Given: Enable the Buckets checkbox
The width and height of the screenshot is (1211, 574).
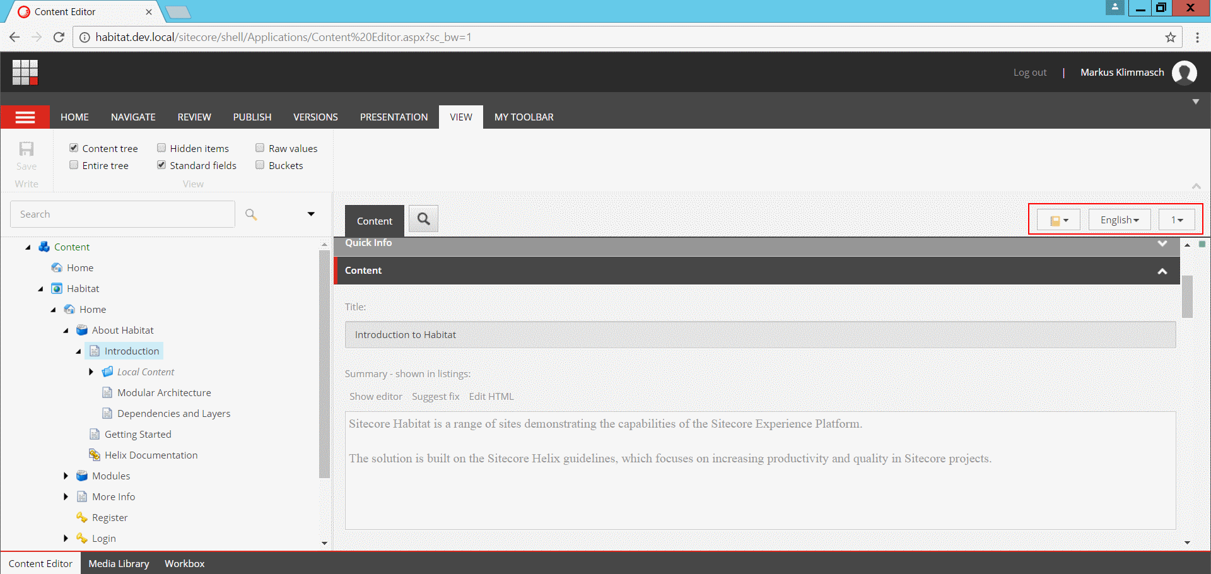Looking at the screenshot, I should 260,165.
